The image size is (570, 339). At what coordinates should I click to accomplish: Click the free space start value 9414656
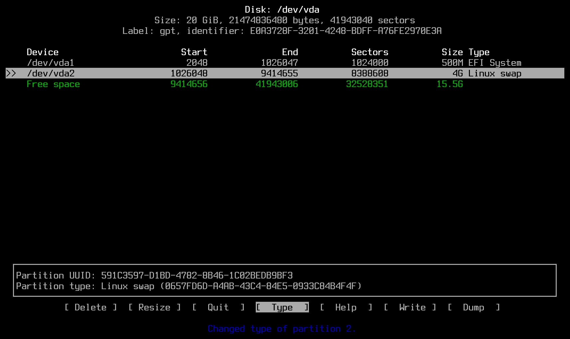[x=189, y=84]
